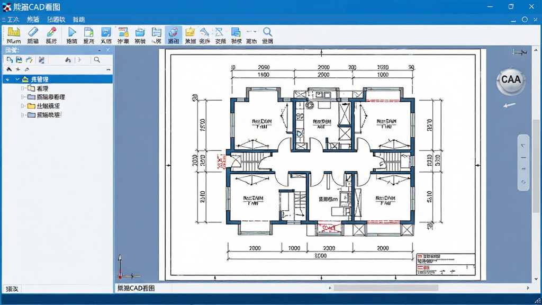Click the yellow curved-arrow icon in the side panel
Viewport: 542px width, 305px height.
point(30,60)
